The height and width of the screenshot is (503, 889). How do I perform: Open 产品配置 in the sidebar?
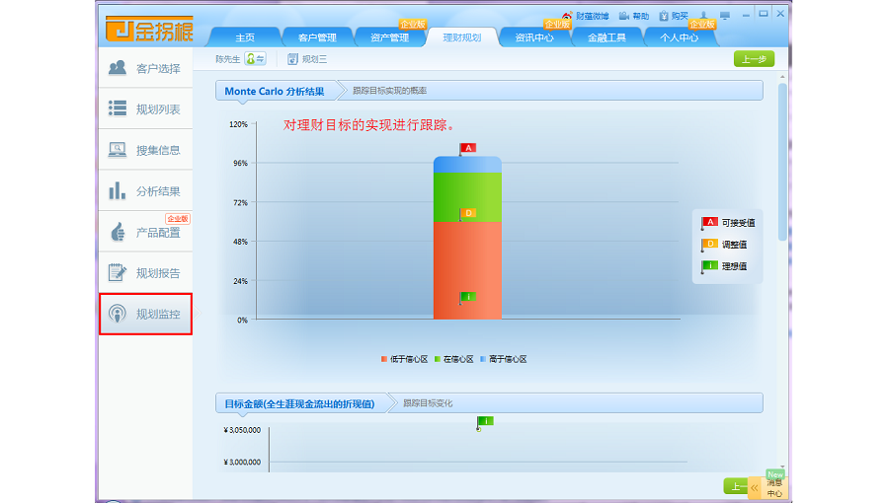tap(145, 233)
